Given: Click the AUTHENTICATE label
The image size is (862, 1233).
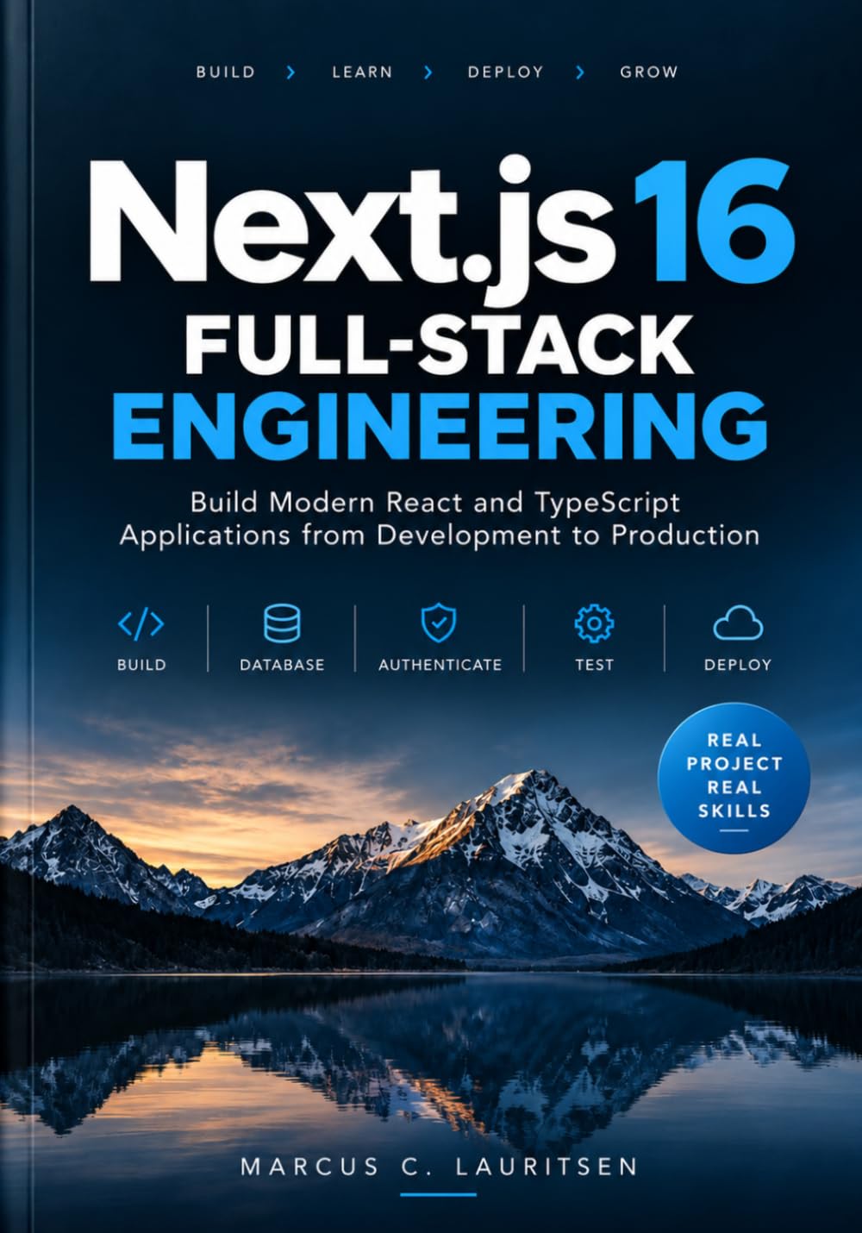Looking at the screenshot, I should [x=440, y=665].
